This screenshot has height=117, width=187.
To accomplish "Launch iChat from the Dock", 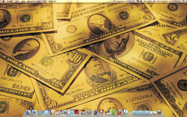I will click(46, 112).
